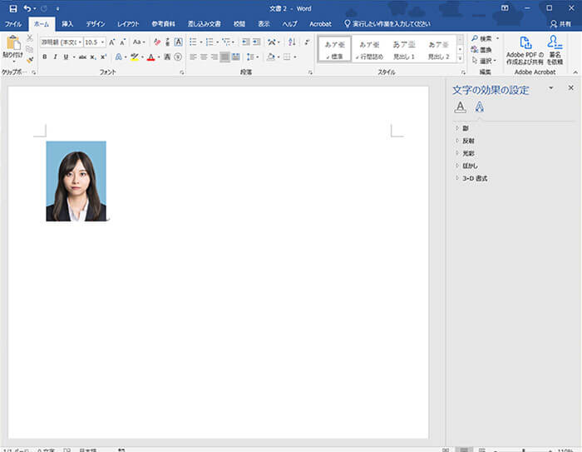Click the paragraph shading paint bucket
The width and height of the screenshot is (582, 452).
click(271, 57)
